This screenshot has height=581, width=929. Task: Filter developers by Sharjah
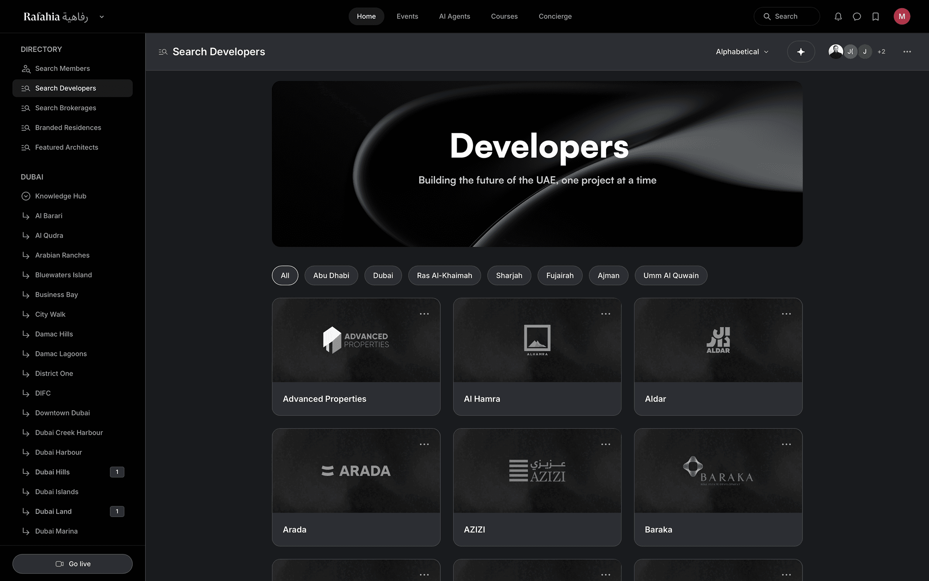coord(509,275)
